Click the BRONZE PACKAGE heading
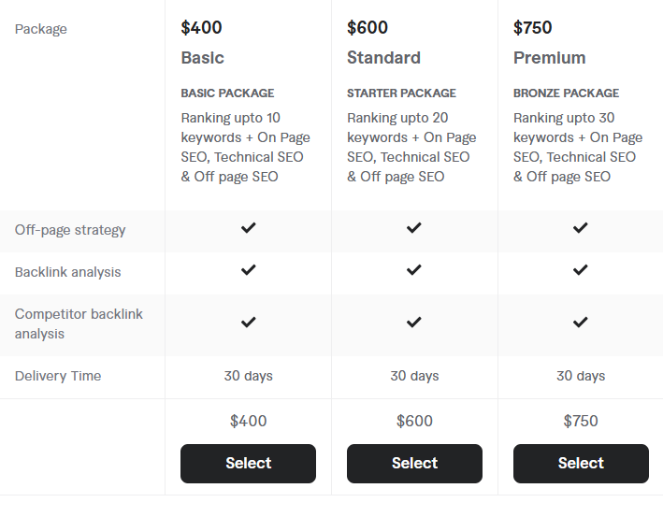The image size is (663, 517). 566,93
